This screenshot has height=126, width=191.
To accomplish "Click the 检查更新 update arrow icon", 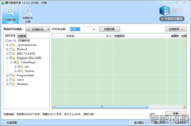I will click(x=4, y=122).
